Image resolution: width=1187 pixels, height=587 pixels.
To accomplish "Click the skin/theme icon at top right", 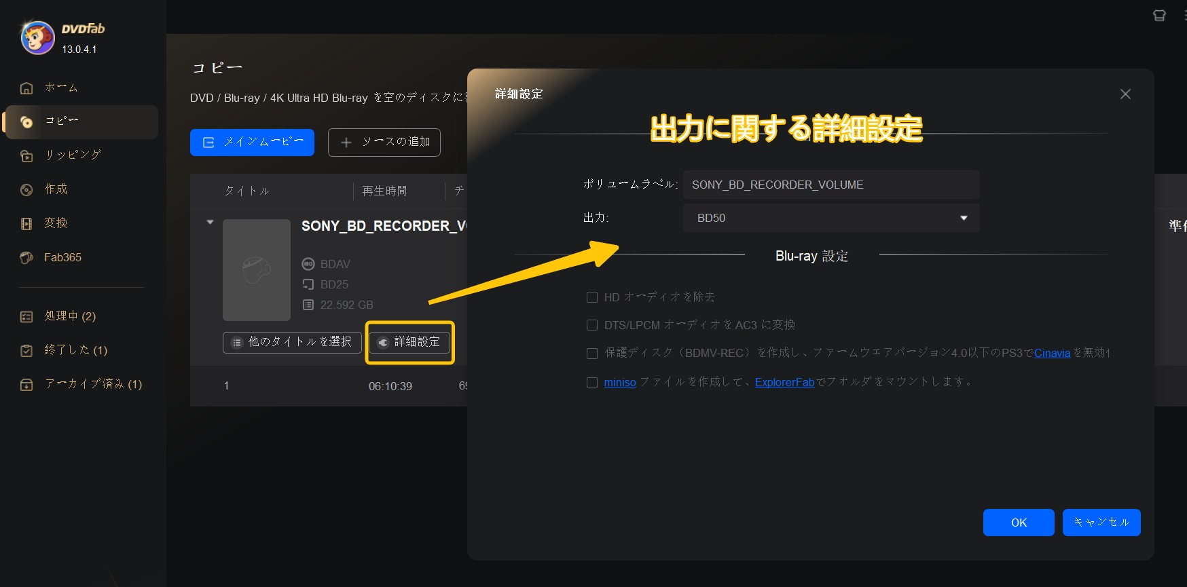I will pos(1159,16).
